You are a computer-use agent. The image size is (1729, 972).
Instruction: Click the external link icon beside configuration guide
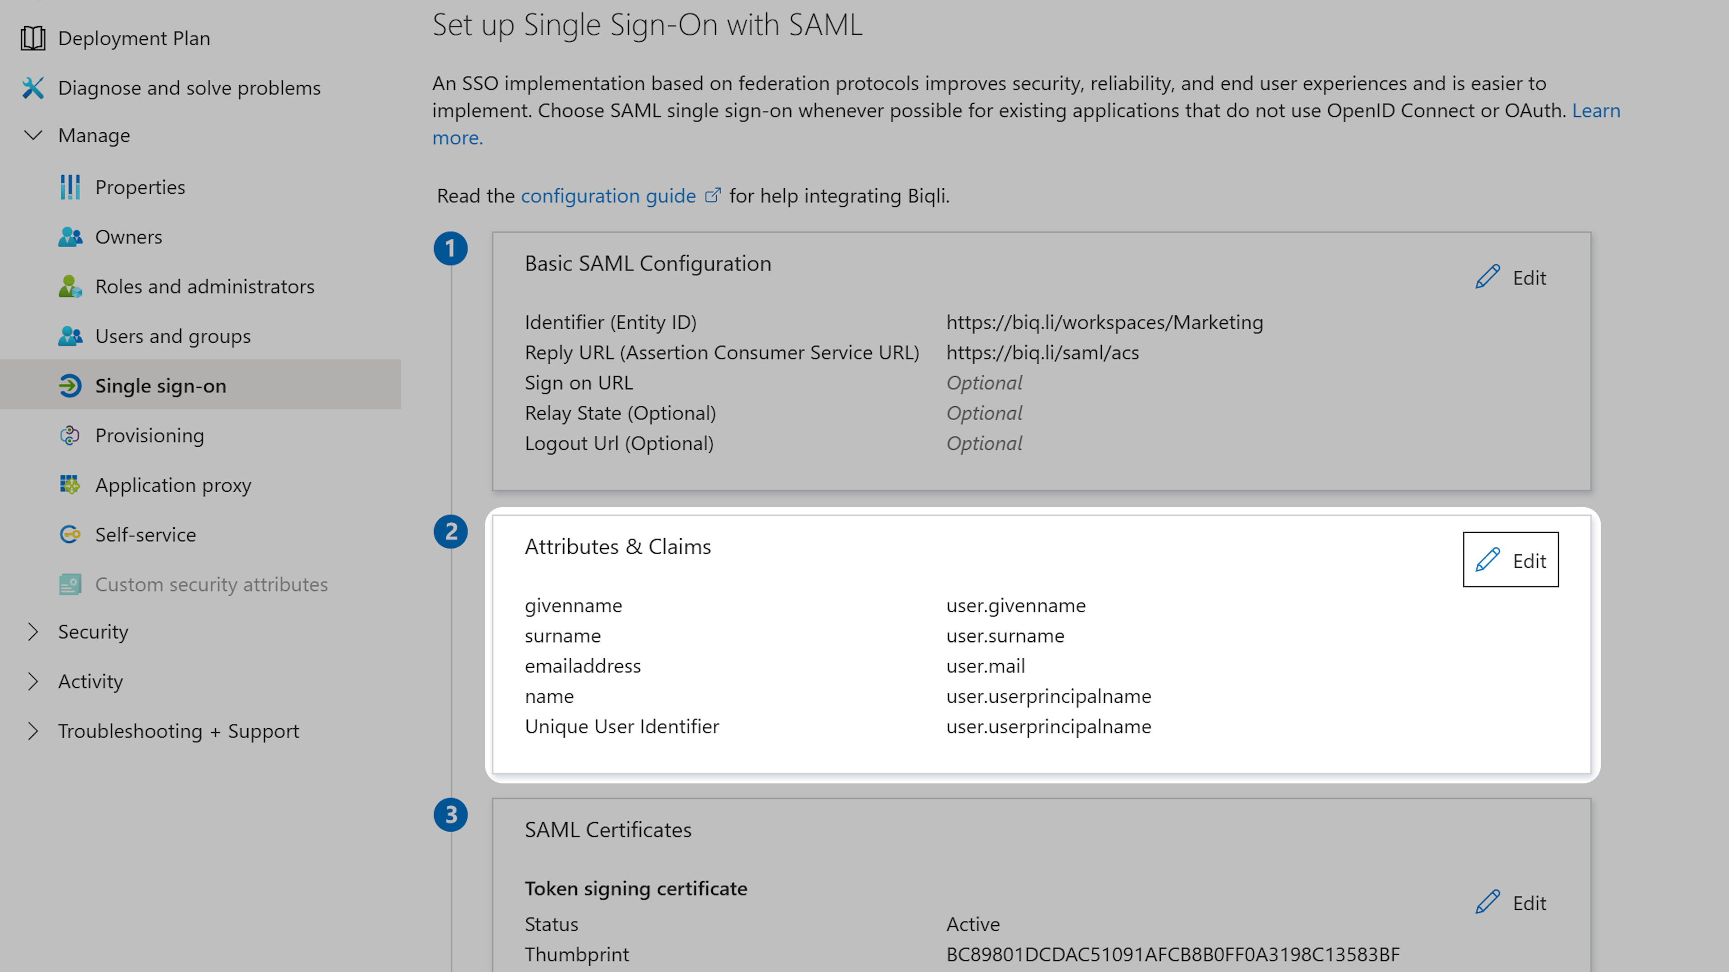tap(713, 195)
